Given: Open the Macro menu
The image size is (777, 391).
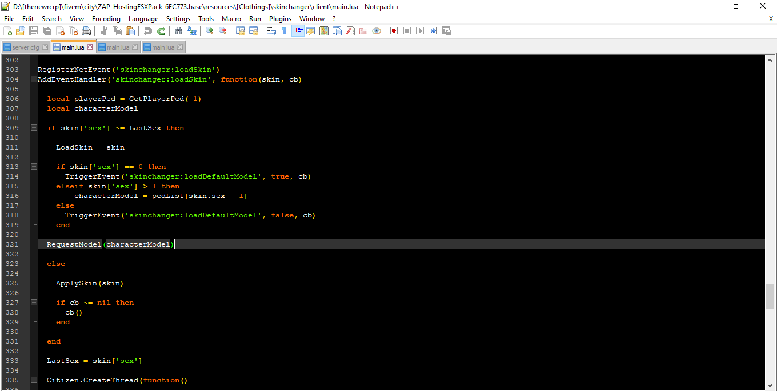Looking at the screenshot, I should tap(231, 19).
